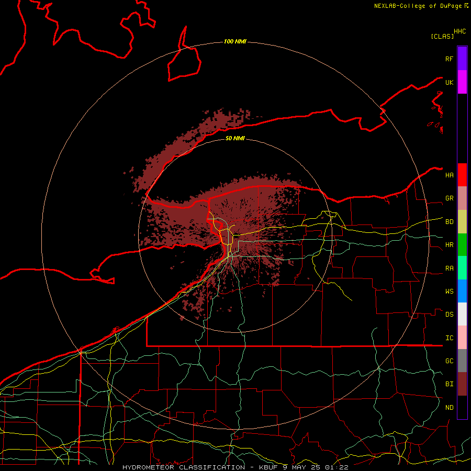The image size is (471, 471).
Task: Click the RF legend label
Action: tap(450, 59)
